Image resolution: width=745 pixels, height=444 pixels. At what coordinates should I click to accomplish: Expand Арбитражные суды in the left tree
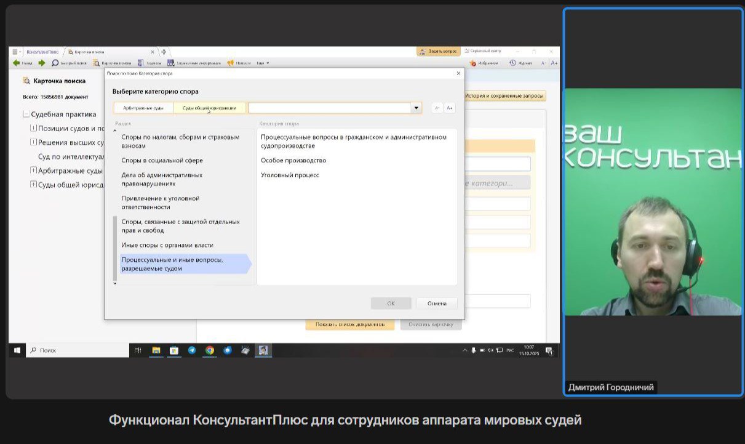coord(33,171)
